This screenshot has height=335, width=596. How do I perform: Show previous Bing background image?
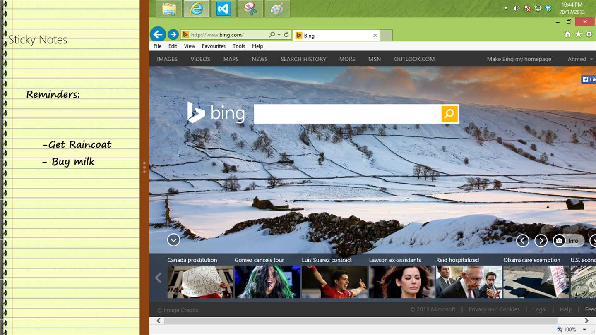click(x=522, y=241)
